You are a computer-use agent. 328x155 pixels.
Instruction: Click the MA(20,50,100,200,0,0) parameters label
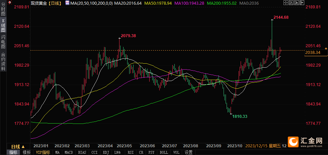point(92,3)
